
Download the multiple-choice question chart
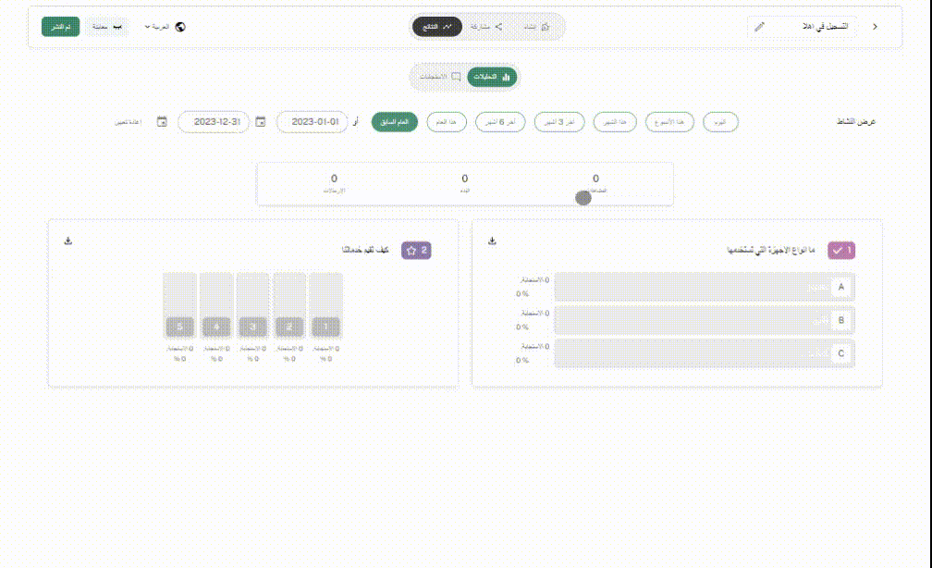[492, 241]
